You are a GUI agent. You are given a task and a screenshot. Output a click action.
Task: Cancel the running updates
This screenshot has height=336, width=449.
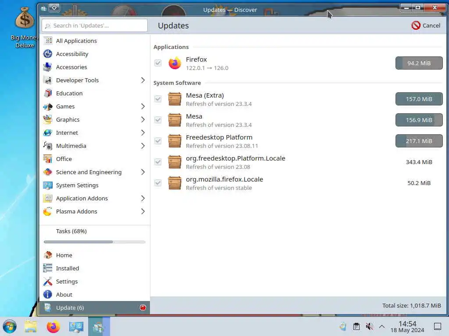[x=426, y=25]
